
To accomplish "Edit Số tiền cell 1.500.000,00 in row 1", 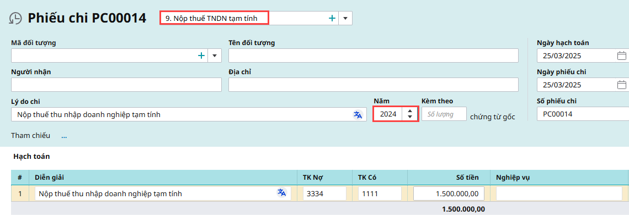I will 449,193.
